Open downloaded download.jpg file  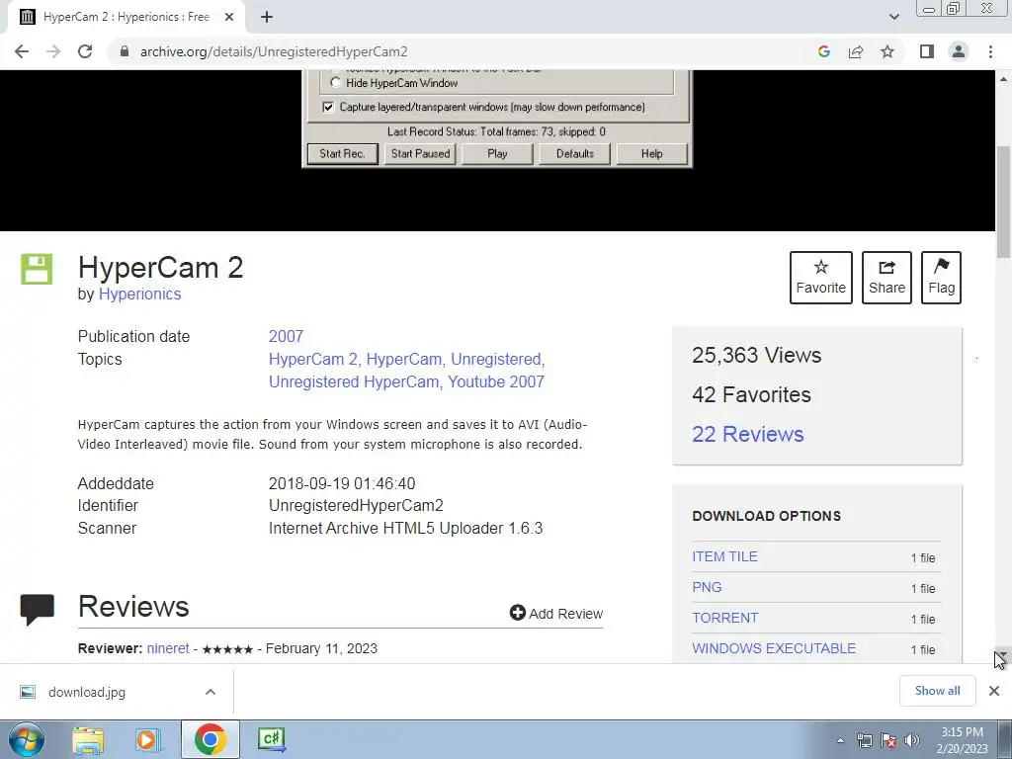point(87,692)
